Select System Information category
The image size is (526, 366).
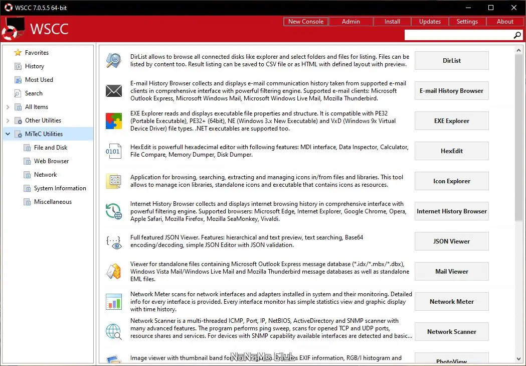tap(60, 188)
